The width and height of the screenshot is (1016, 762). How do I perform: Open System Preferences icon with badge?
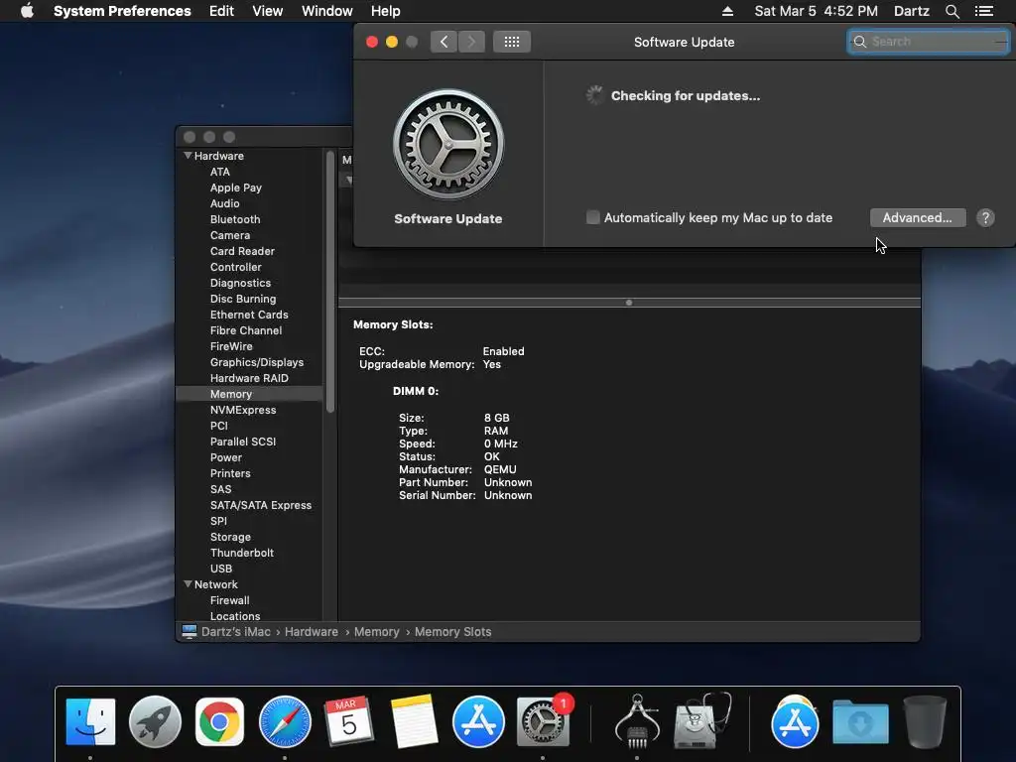[x=543, y=721]
